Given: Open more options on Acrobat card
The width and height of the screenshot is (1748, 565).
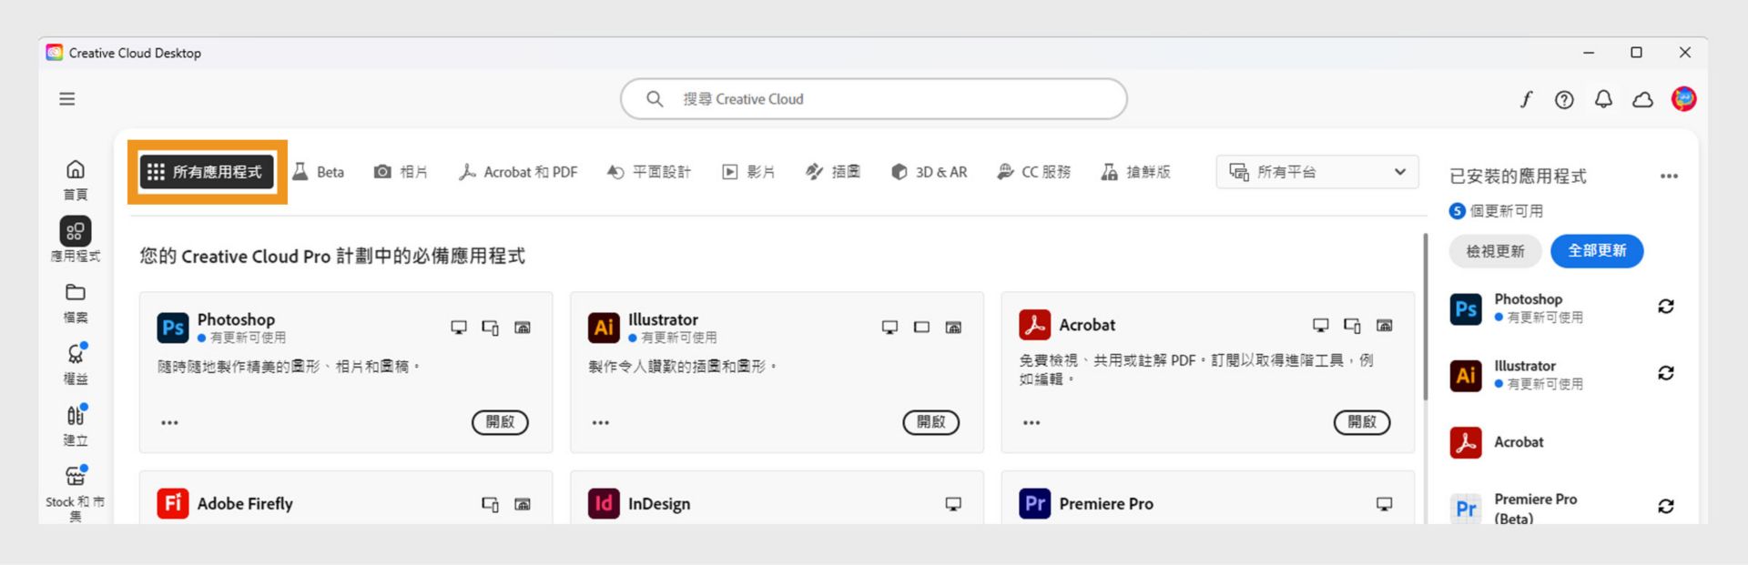Looking at the screenshot, I should (1032, 423).
